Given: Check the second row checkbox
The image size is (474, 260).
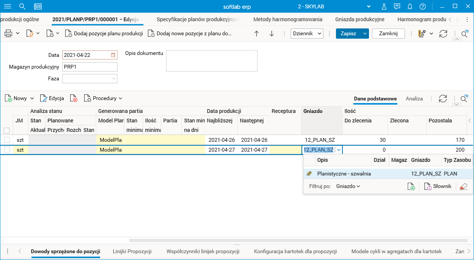Looking at the screenshot, I should pos(7,150).
